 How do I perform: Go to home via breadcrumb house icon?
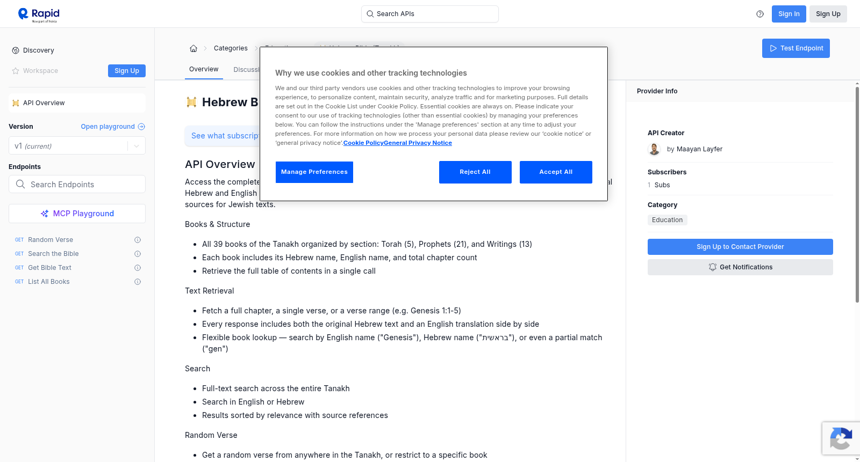[193, 48]
